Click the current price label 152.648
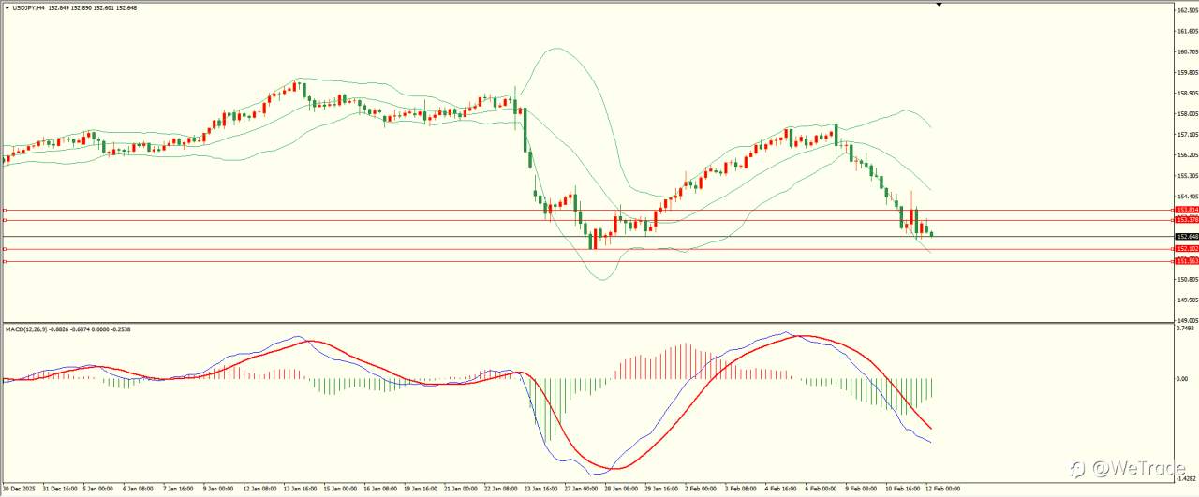 pos(1187,237)
